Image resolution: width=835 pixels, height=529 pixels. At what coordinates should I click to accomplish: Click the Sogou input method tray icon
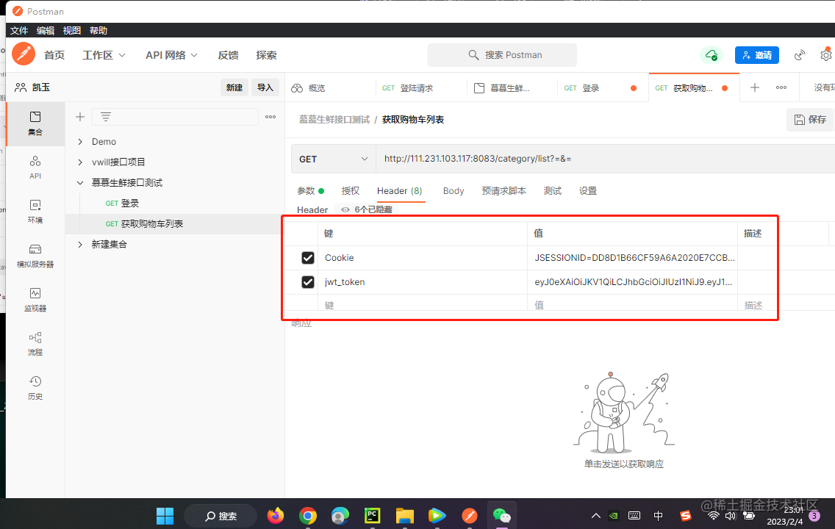(x=685, y=515)
